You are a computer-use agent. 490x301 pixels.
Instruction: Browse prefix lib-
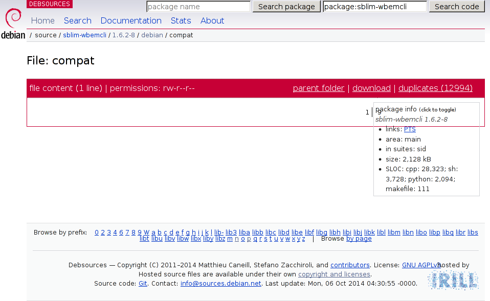tap(219, 233)
